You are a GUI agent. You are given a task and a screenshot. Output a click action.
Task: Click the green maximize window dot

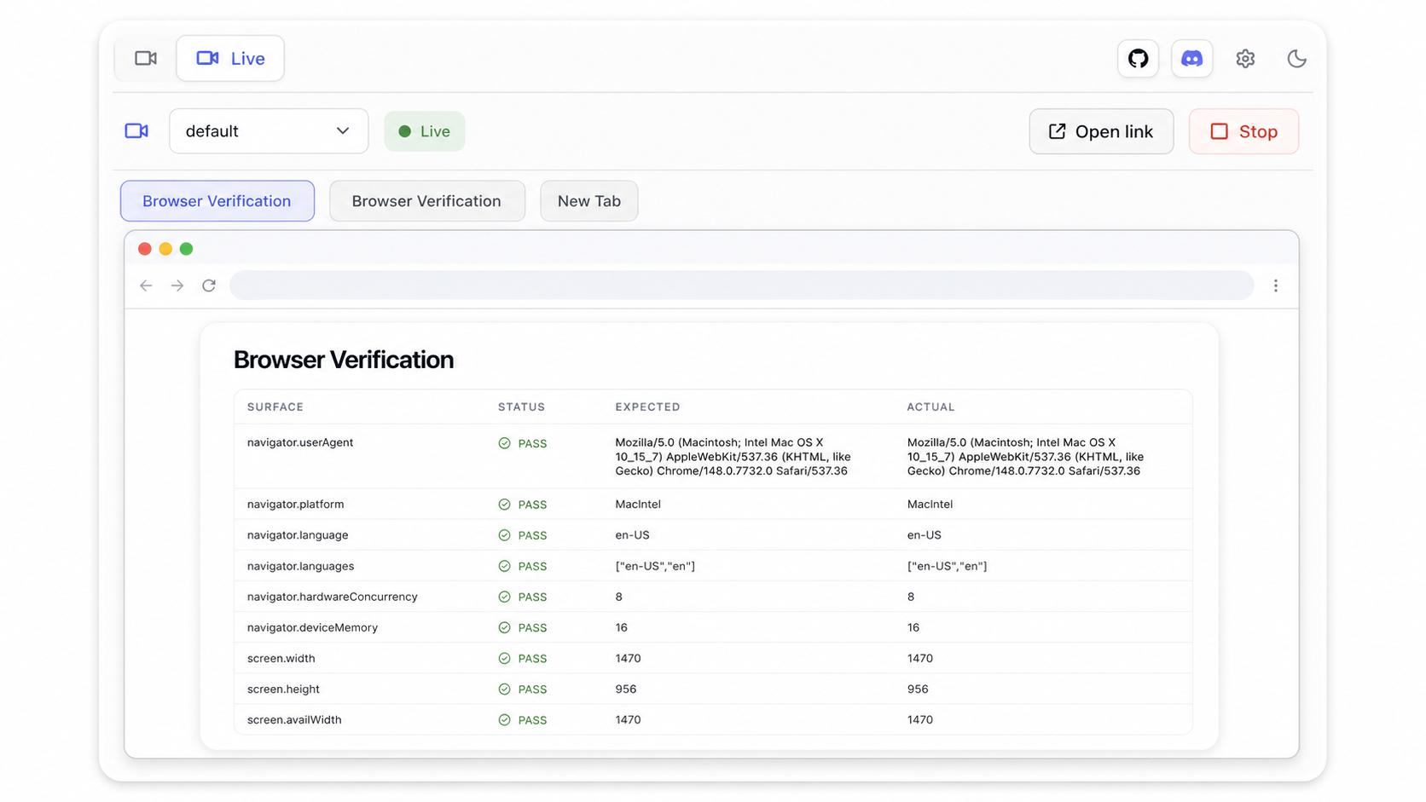(186, 249)
